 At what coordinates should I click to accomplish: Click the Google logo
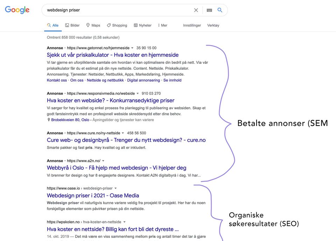point(17,10)
